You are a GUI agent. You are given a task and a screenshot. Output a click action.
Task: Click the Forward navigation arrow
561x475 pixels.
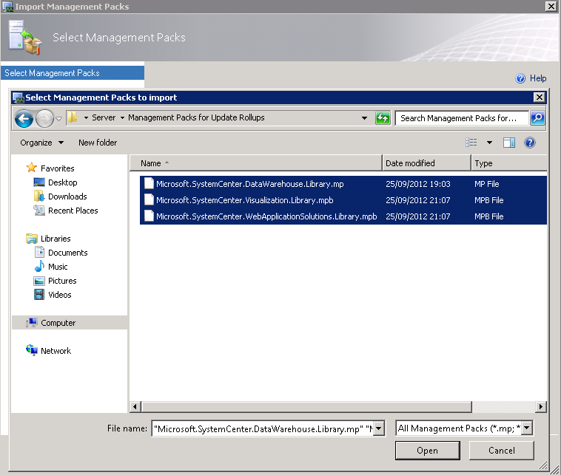pyautogui.click(x=44, y=118)
